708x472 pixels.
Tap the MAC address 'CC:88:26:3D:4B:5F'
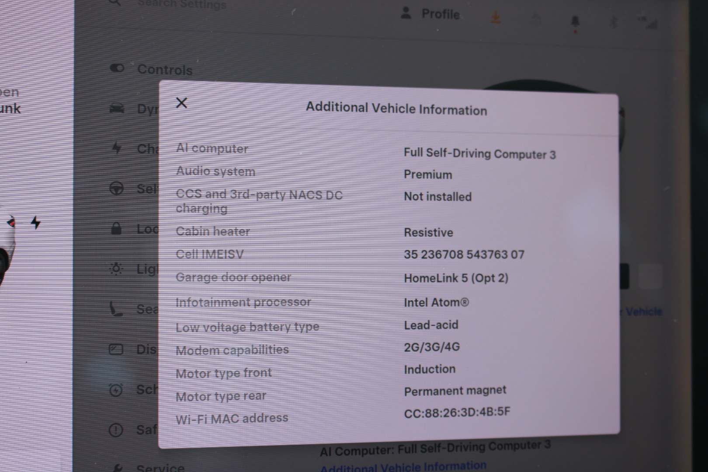[x=457, y=412]
